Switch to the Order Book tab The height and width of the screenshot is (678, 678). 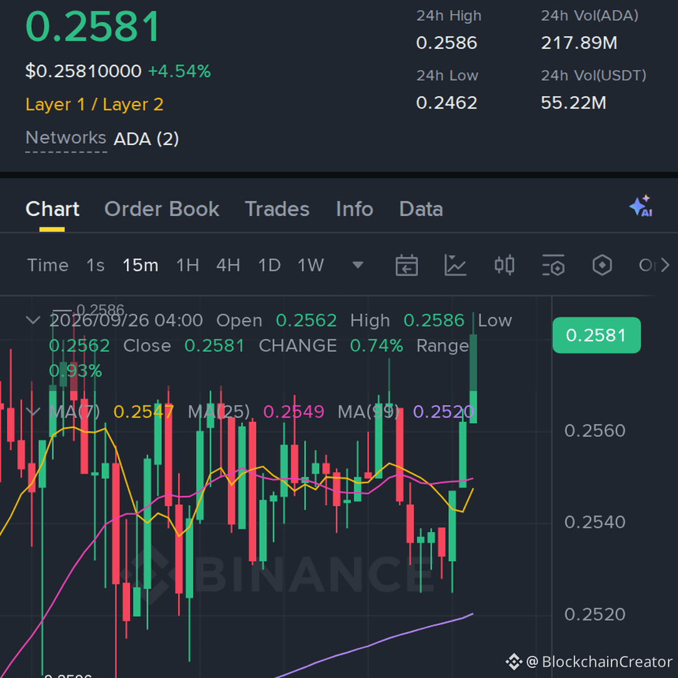coord(162,209)
